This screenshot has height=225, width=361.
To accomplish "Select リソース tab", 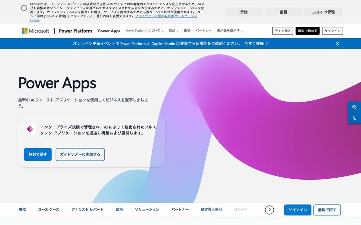I will click(x=241, y=210).
